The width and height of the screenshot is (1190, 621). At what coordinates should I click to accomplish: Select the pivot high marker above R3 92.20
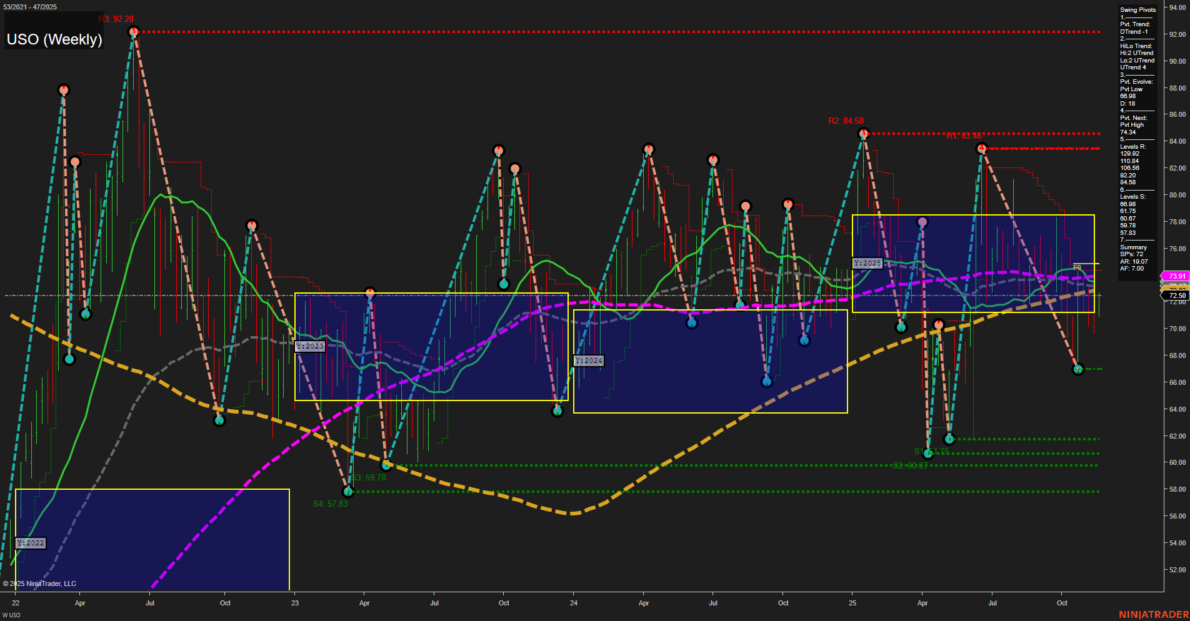click(134, 31)
